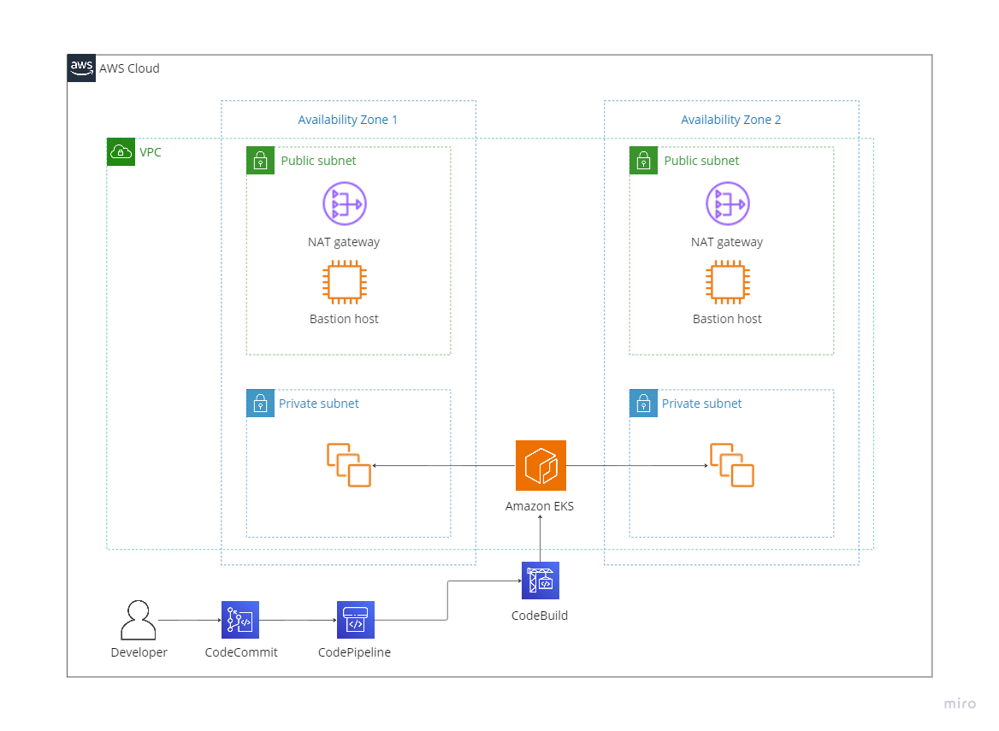The height and width of the screenshot is (731, 999).
Task: Click the Amazon EKS text label
Action: pyautogui.click(x=540, y=506)
